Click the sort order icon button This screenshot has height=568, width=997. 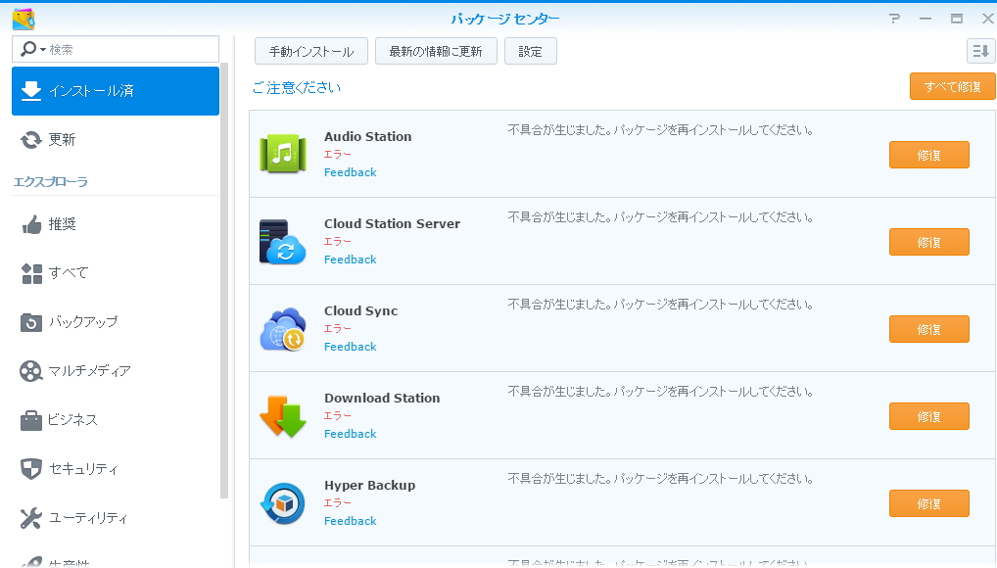pos(980,51)
